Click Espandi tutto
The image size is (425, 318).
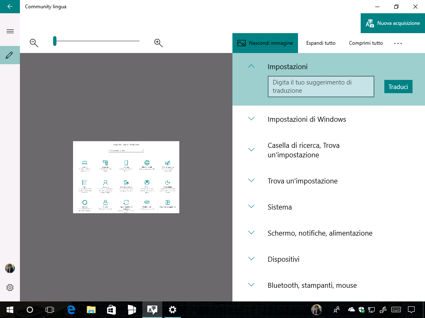[321, 43]
